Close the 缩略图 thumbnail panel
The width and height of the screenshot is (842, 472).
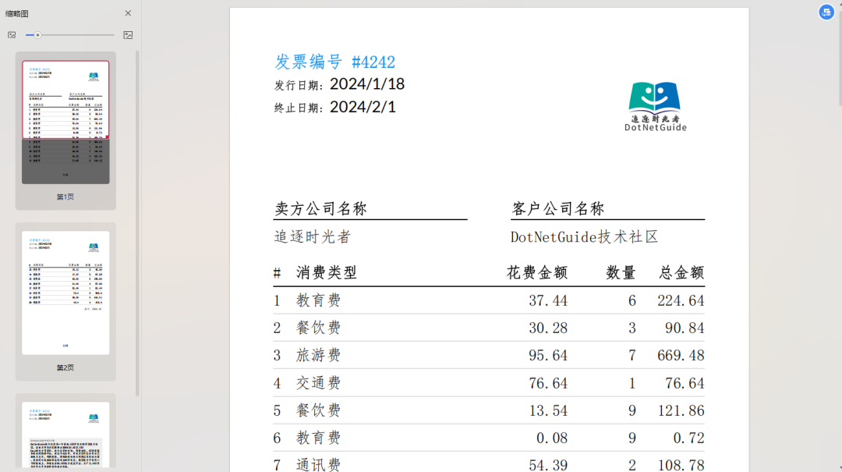coord(128,13)
